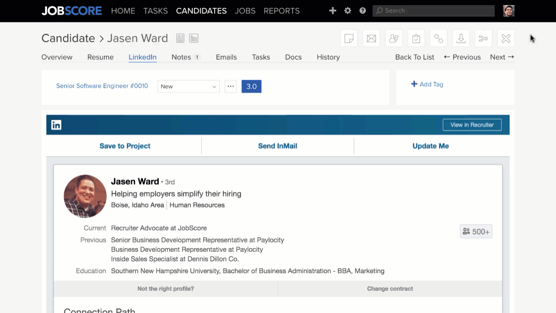Click Not the right profile?
This screenshot has width=556, height=313.
pos(166,289)
